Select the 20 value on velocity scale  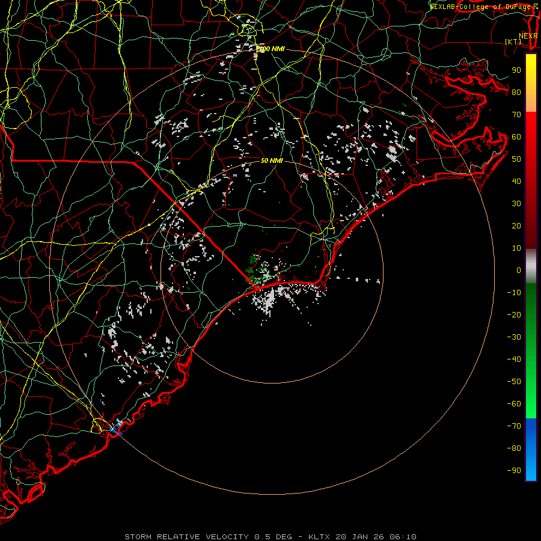516,226
